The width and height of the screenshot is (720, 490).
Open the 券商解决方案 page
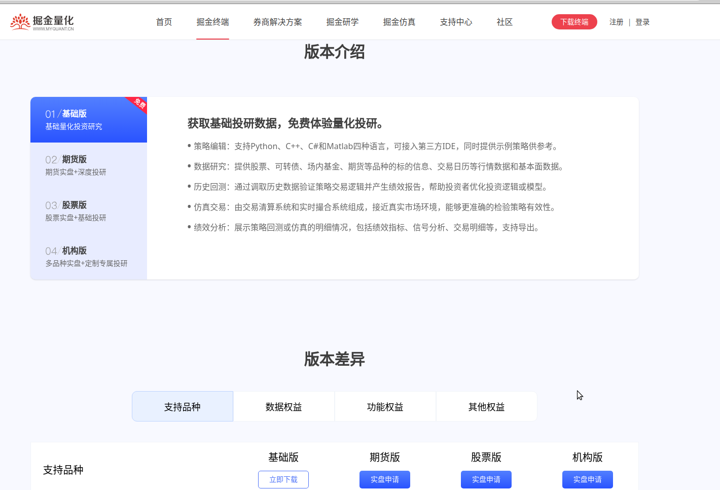277,22
